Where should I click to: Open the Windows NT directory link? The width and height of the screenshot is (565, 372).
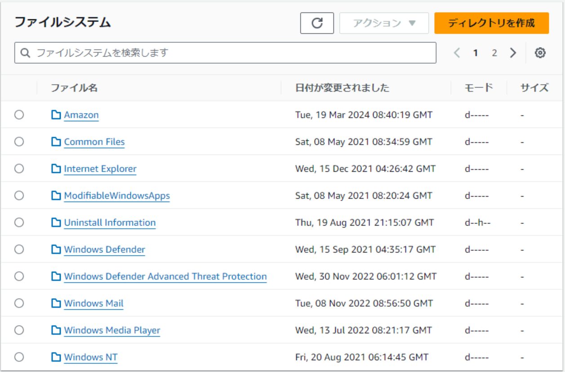tap(91, 357)
